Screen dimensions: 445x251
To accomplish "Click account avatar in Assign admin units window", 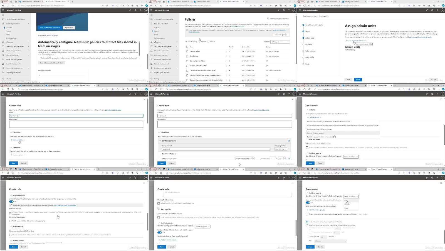I will pyautogui.click(x=442, y=10).
